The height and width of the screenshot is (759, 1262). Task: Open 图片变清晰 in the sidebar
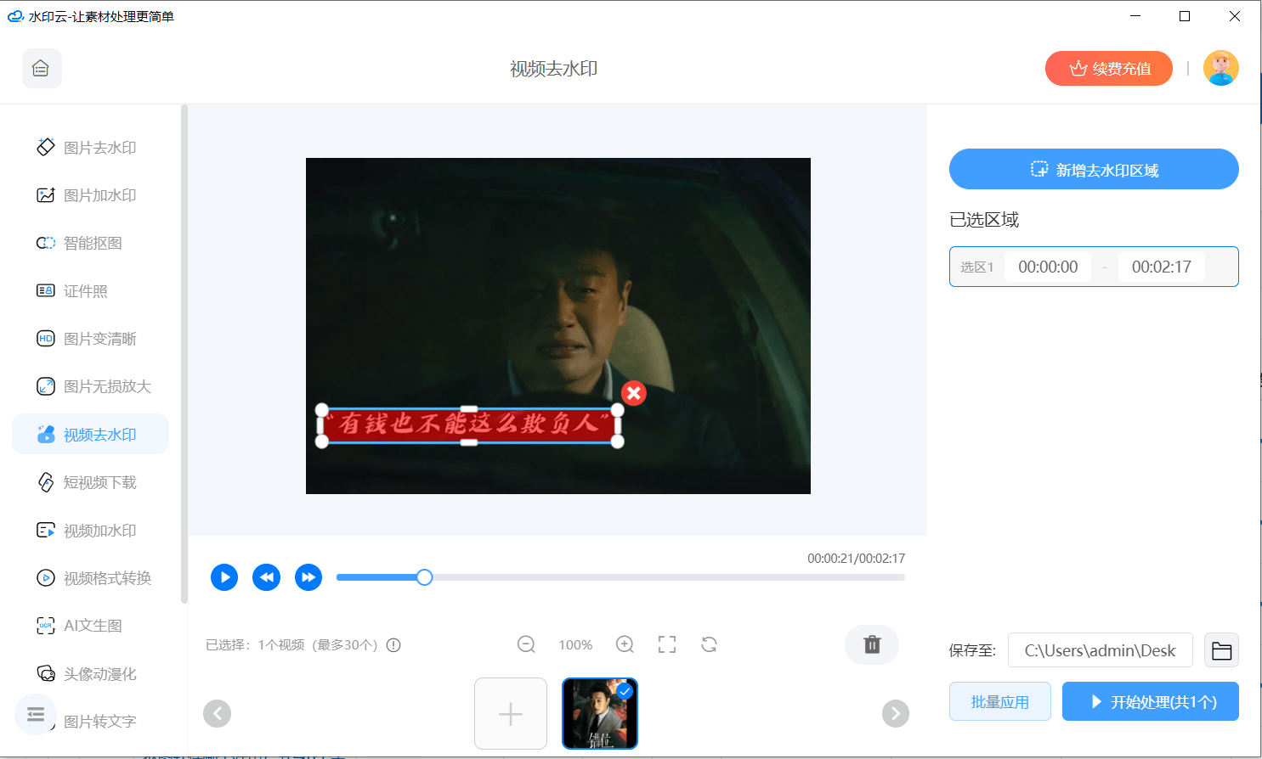(x=90, y=339)
